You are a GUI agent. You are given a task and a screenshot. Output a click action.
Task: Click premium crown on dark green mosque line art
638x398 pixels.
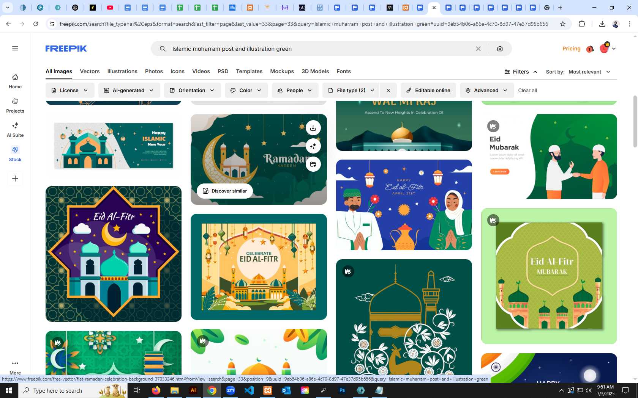[348, 271]
